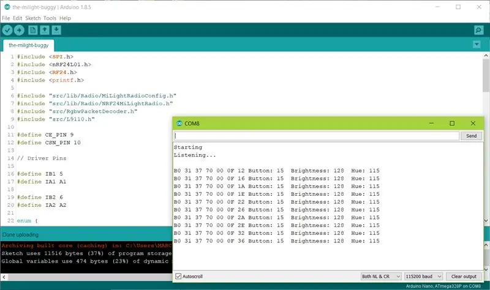Save the sketch with the Save icon

pyautogui.click(x=56, y=30)
